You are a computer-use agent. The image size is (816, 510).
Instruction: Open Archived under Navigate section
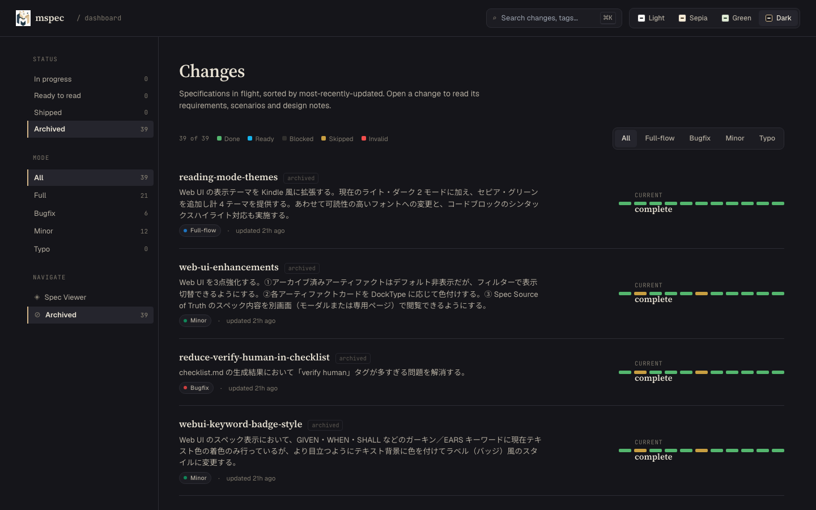point(90,315)
